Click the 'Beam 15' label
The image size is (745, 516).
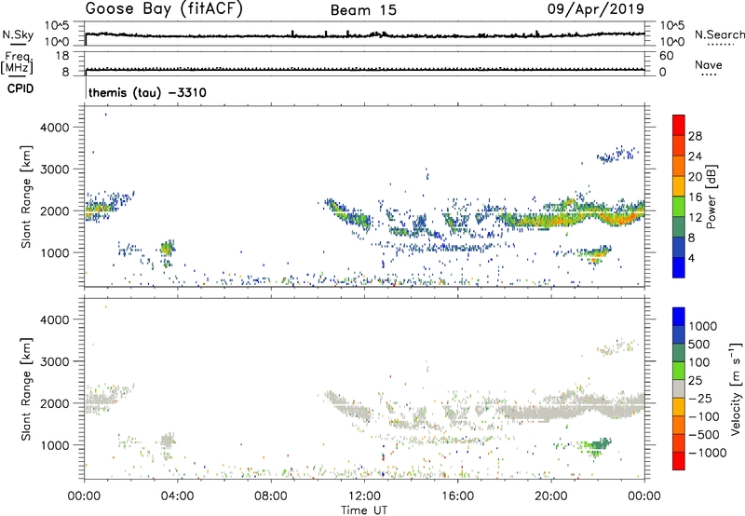point(363,10)
